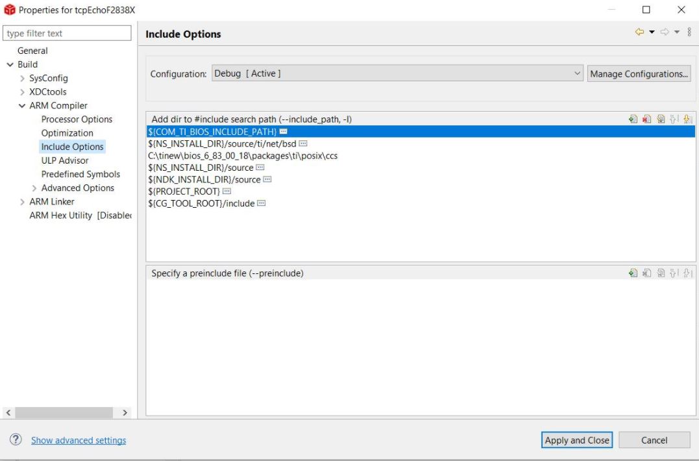Move up button in preinclude toolbar
699x461 pixels.
674,273
